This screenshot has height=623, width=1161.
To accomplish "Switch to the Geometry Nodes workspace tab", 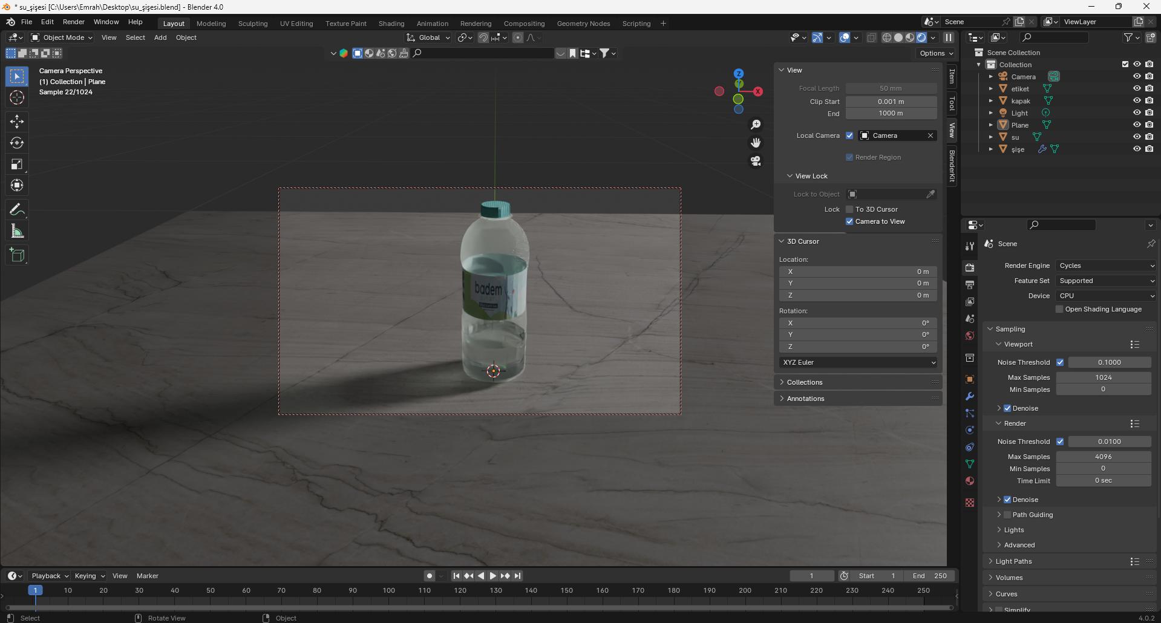I will pos(583,24).
